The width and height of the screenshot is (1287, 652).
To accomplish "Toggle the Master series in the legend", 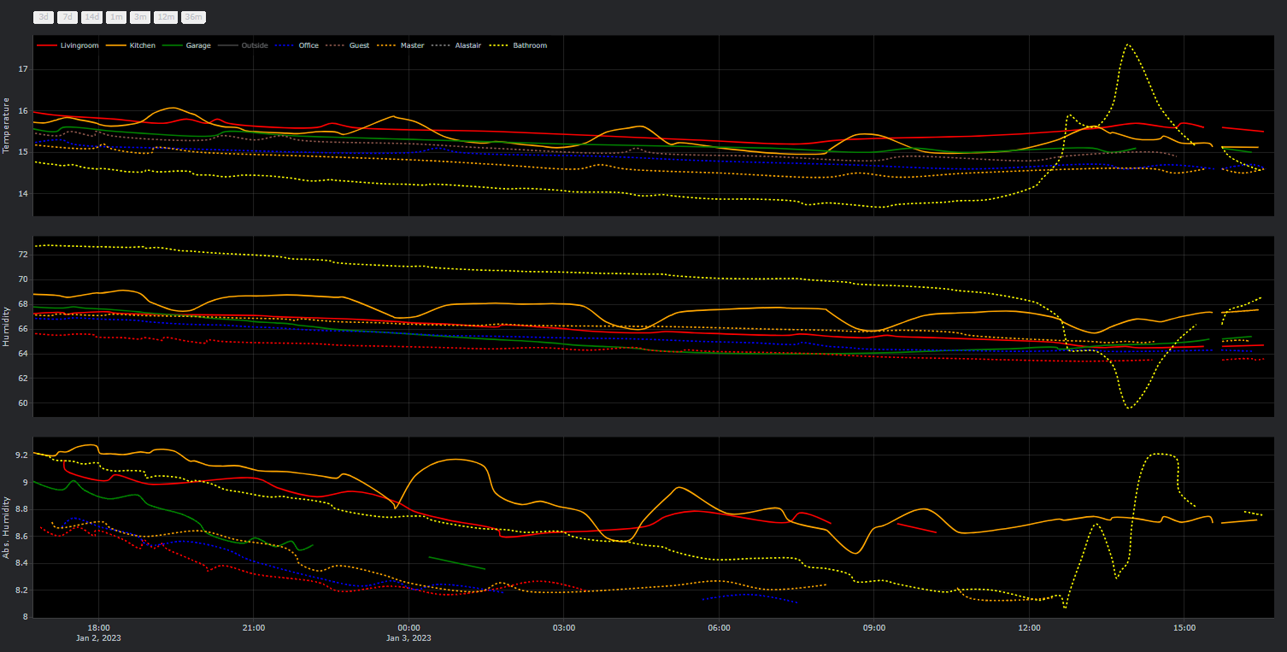I will 412,45.
